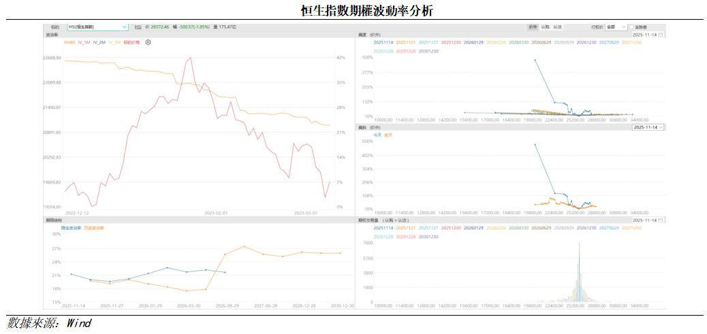Open the 行权价 全部 dropdown
The width and height of the screenshot is (707, 334).
click(616, 27)
